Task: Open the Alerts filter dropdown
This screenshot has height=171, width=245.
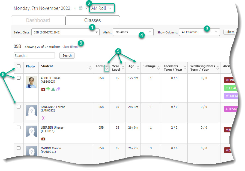Action: [133, 32]
